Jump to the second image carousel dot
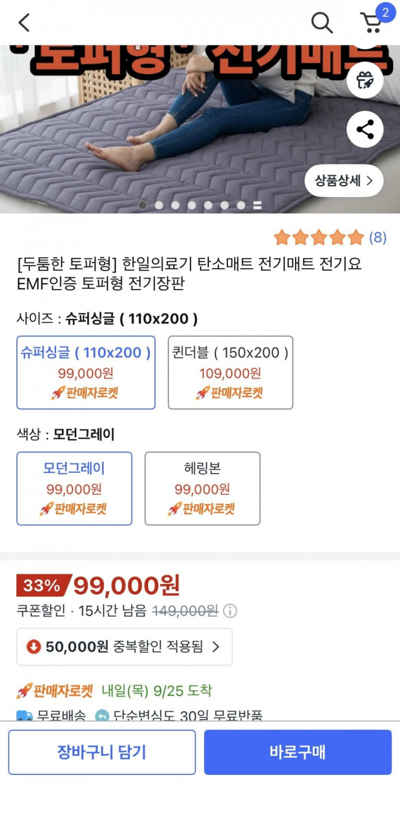The width and height of the screenshot is (400, 818). [159, 205]
